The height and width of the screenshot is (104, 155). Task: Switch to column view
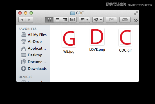[65, 20]
